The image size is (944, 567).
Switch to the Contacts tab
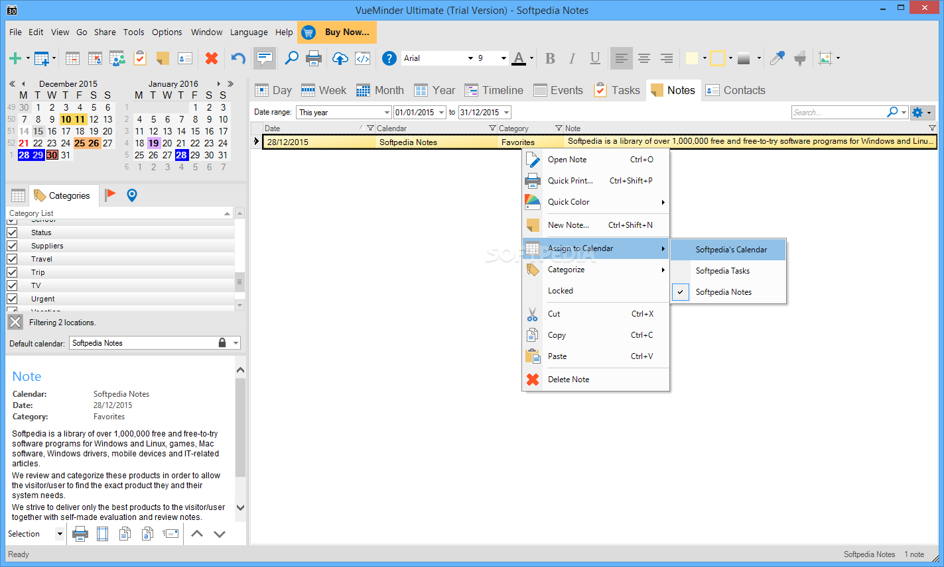click(x=735, y=90)
